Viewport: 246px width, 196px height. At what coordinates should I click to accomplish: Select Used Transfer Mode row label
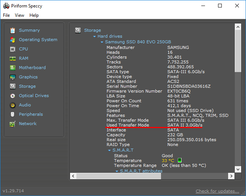128,125
